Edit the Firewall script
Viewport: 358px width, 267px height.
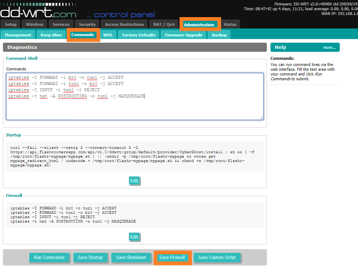coord(134,237)
